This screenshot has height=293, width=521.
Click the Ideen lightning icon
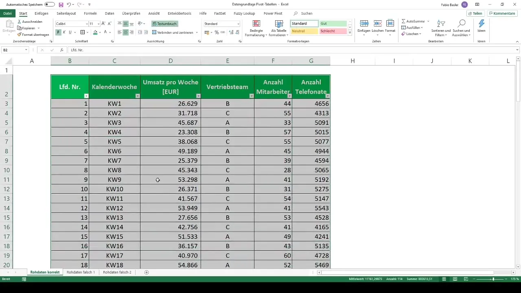tap(482, 26)
